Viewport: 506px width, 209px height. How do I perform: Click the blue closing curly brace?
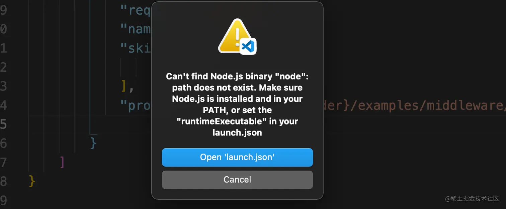(x=94, y=144)
